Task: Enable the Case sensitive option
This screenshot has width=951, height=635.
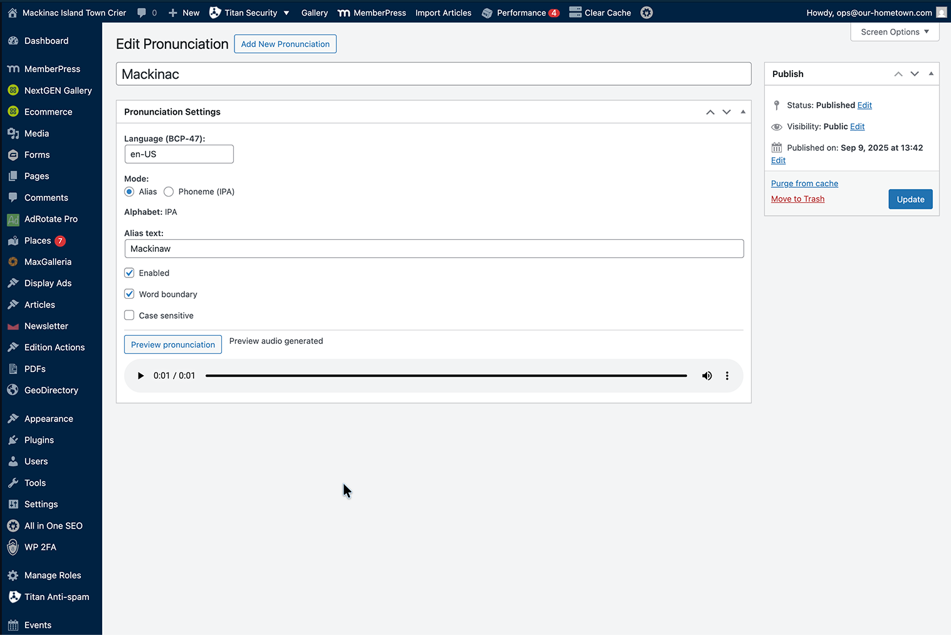Action: pos(129,315)
